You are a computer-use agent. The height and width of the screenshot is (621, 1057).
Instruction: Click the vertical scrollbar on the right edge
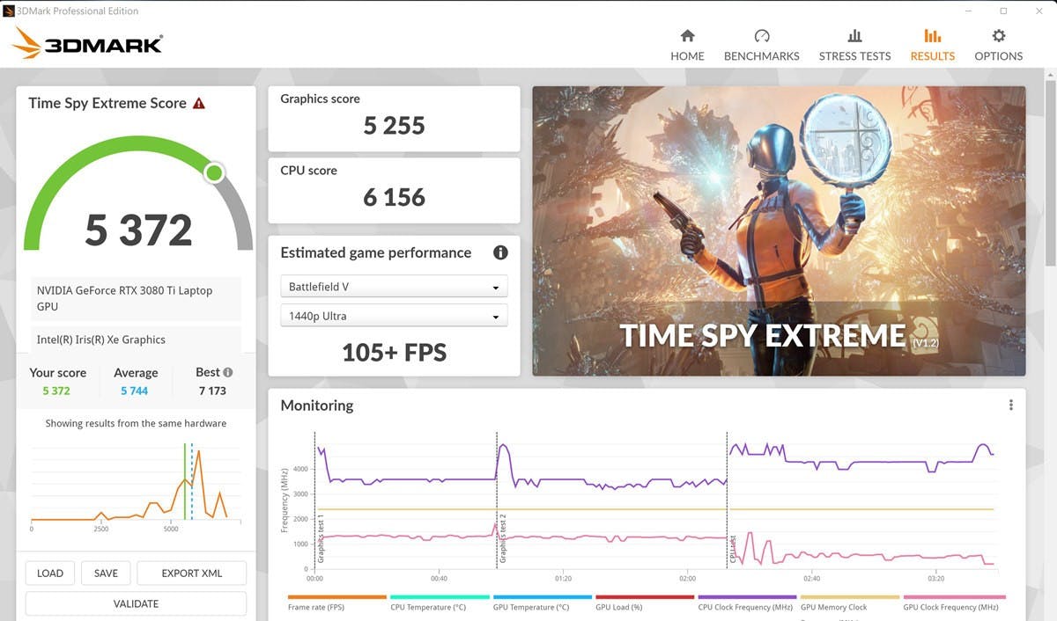pyautogui.click(x=1050, y=176)
